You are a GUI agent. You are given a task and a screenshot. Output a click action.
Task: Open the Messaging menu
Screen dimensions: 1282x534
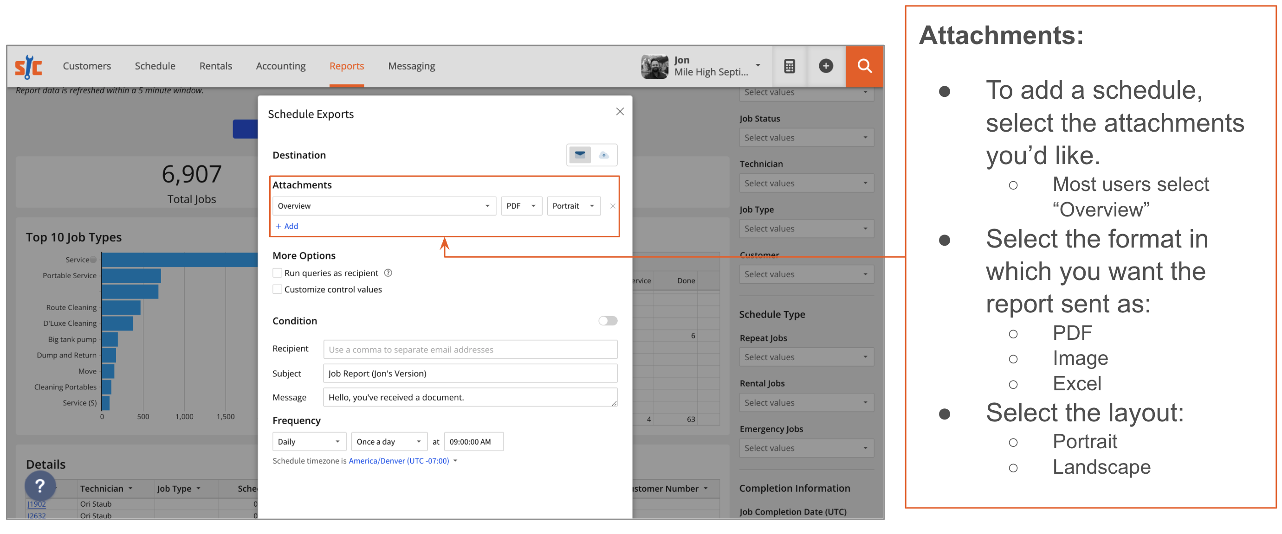(411, 66)
